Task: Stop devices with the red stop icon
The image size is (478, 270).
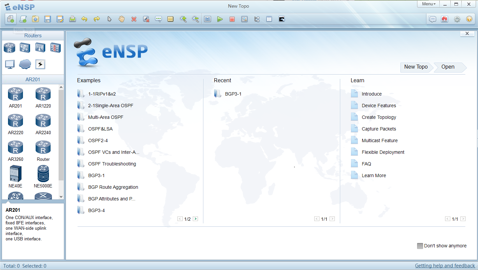Action: [x=232, y=19]
